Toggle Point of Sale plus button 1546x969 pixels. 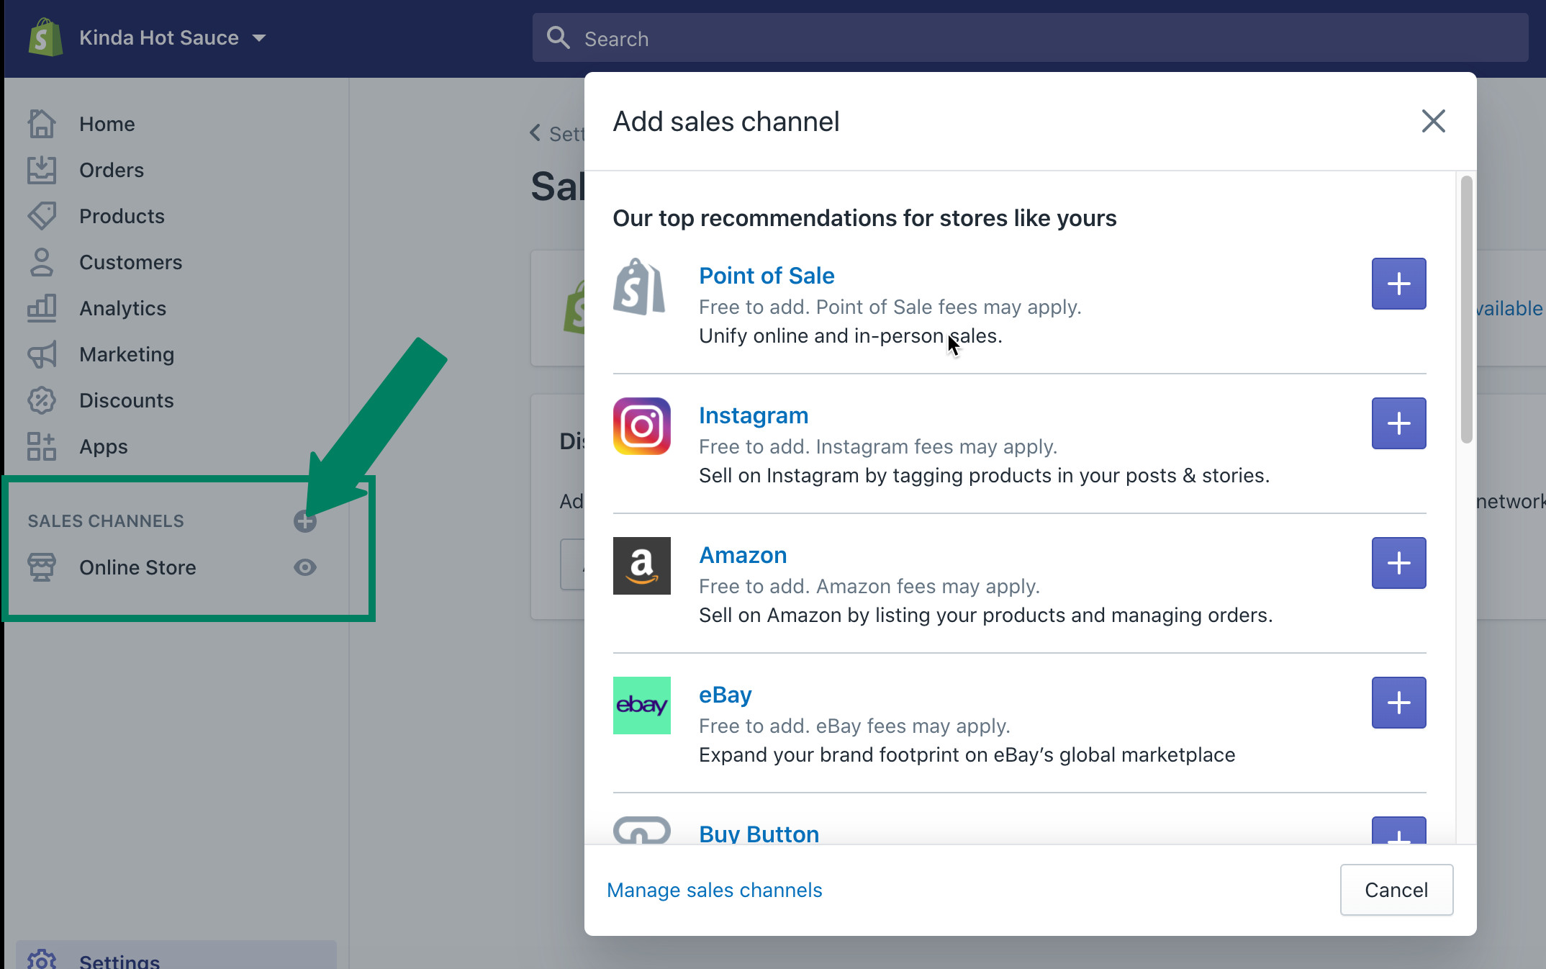1398,282
